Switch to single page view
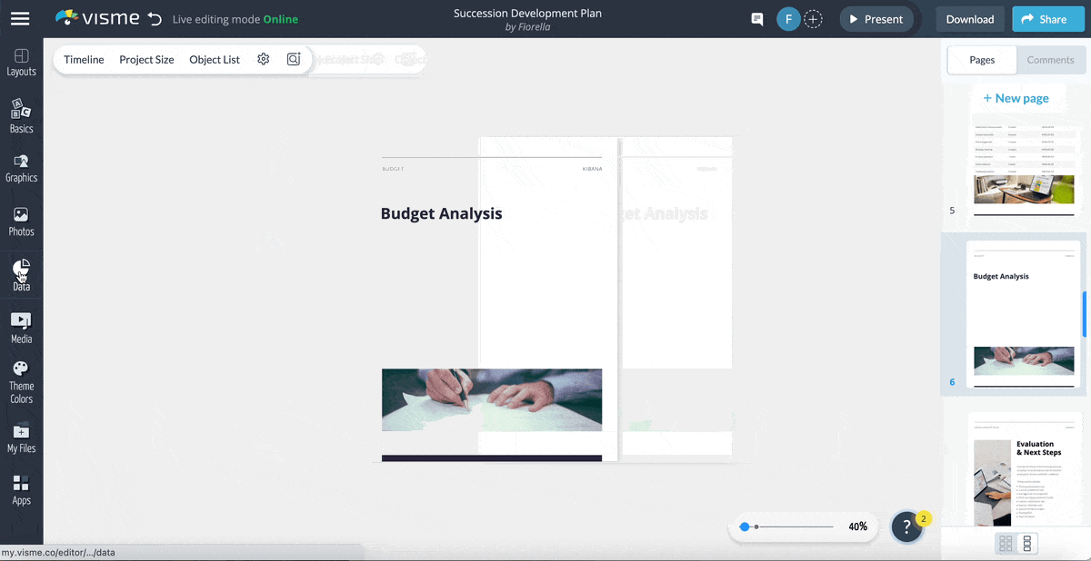Screen dimensions: 1091x561 (x=1027, y=542)
